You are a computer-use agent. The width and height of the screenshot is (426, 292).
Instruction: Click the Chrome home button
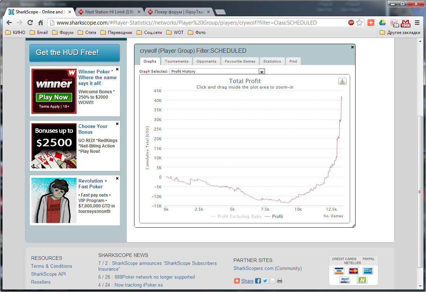pos(40,22)
